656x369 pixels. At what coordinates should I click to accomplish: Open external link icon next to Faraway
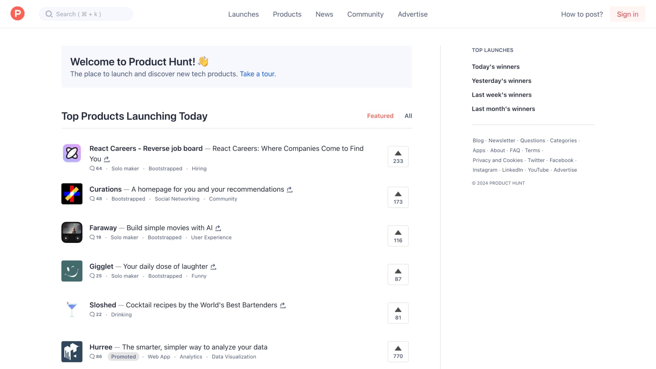pos(218,228)
